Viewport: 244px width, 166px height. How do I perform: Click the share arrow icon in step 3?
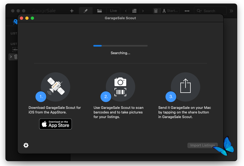click(x=186, y=86)
